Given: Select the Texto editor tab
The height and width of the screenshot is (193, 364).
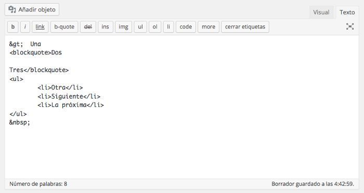Looking at the screenshot, I should point(347,12).
